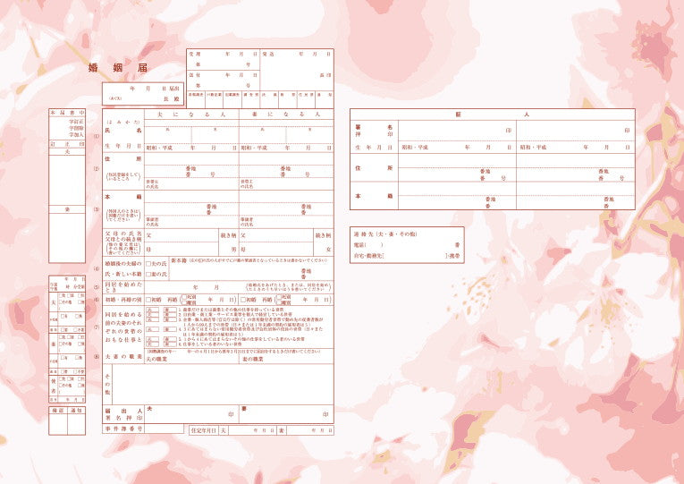Image resolution: width=684 pixels, height=484 pixels.
Task: Click the wife's 本籍 registered domicile field
Action: (286, 199)
